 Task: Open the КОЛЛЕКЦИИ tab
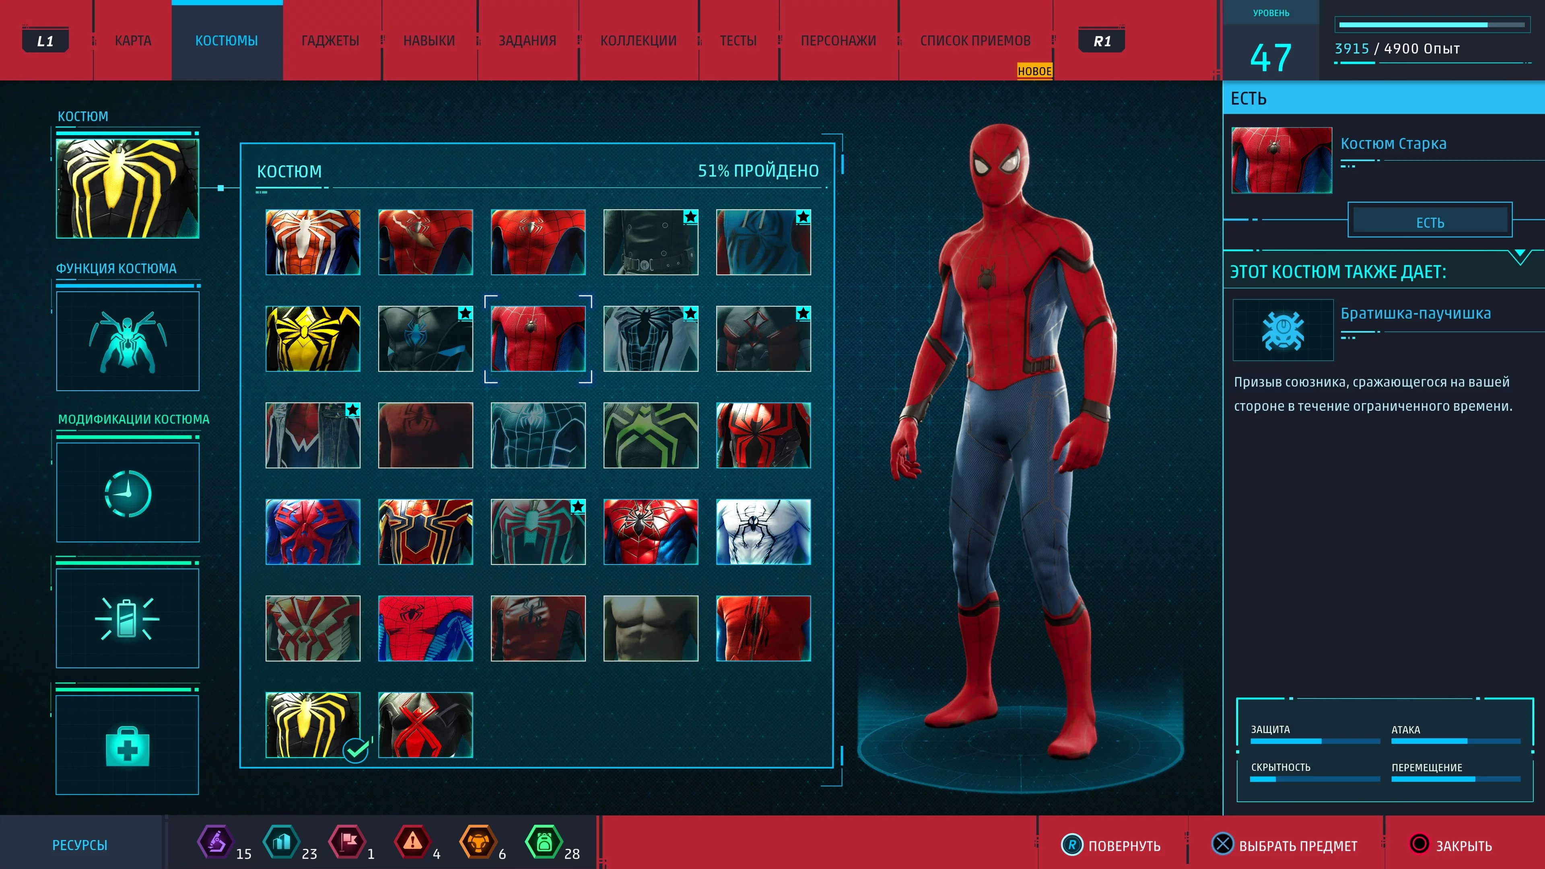pos(638,41)
